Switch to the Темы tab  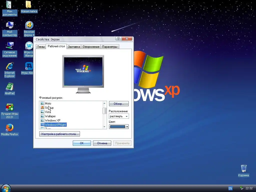[41, 47]
